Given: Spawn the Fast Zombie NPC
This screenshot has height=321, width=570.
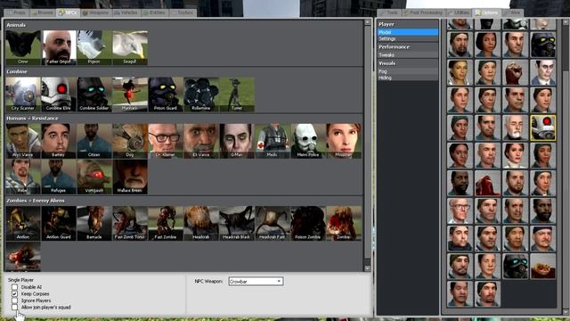Looking at the screenshot, I should [x=166, y=223].
